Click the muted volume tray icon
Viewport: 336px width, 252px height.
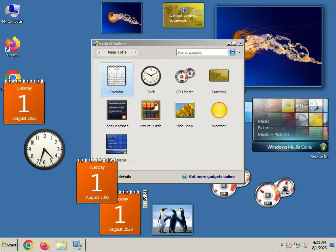(304, 245)
